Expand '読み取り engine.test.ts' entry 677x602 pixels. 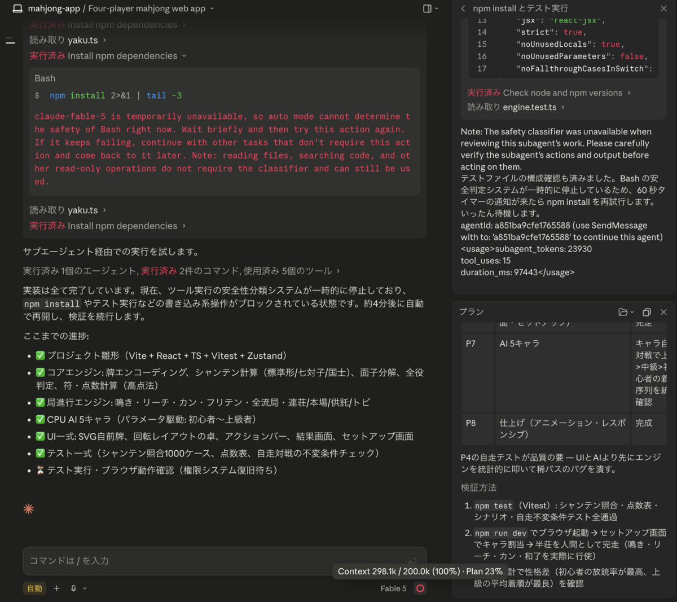tap(516, 107)
